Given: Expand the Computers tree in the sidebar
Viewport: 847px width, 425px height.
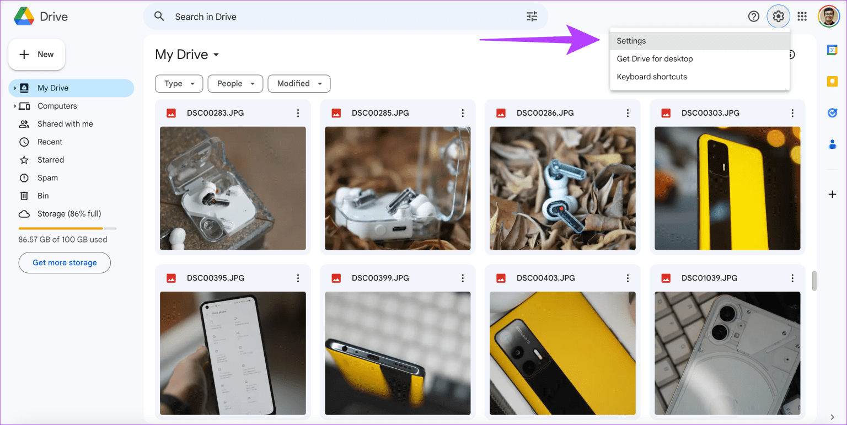Looking at the screenshot, I should (15, 106).
